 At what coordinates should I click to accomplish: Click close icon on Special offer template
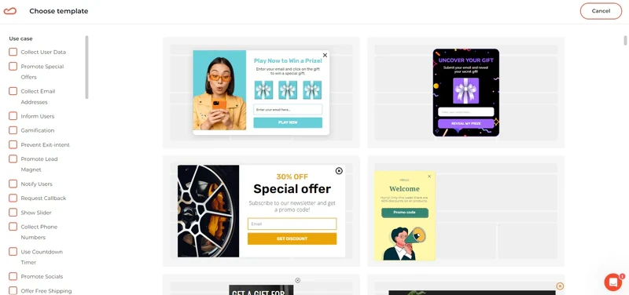339,171
